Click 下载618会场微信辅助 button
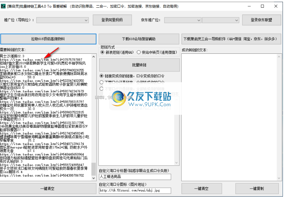The image size is (285, 197). click(139, 39)
